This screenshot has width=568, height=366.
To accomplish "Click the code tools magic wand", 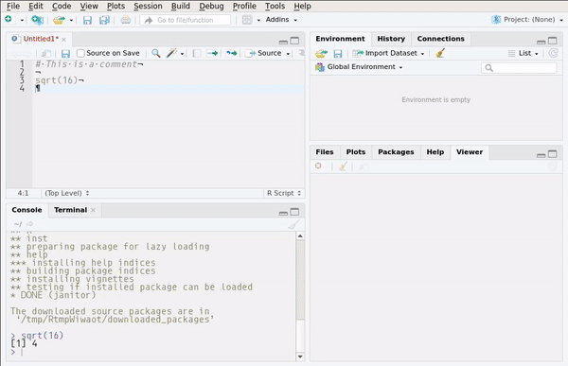I will [x=171, y=53].
